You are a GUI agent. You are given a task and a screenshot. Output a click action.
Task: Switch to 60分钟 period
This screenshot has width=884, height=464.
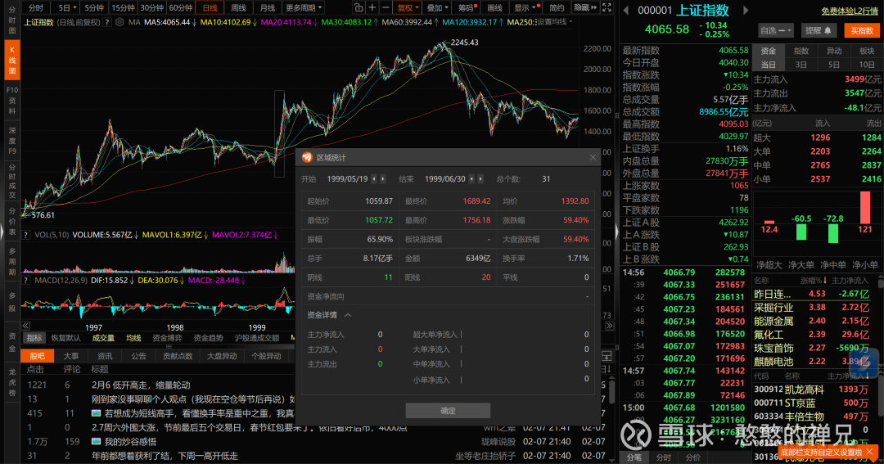(x=180, y=8)
